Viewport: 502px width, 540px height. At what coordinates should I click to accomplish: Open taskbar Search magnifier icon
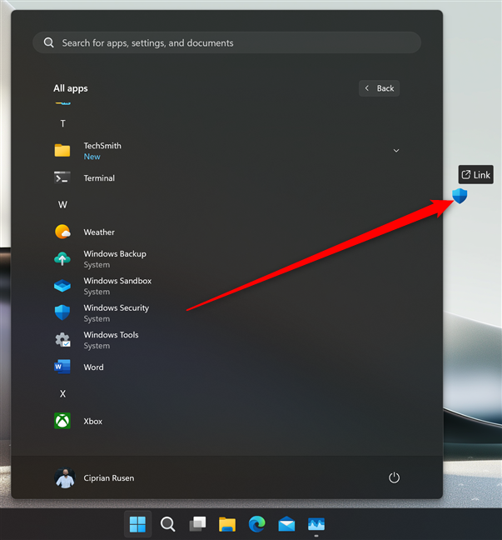[167, 524]
